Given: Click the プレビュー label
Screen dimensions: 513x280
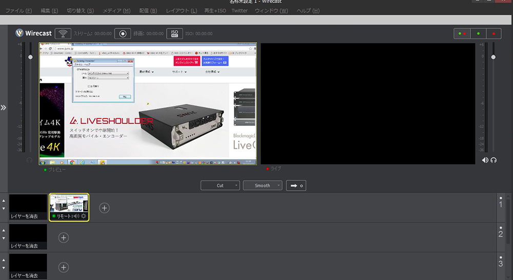Looking at the screenshot, I should (57, 170).
